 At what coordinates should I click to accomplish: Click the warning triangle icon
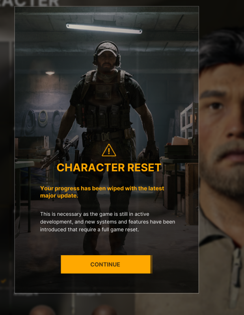(x=109, y=150)
